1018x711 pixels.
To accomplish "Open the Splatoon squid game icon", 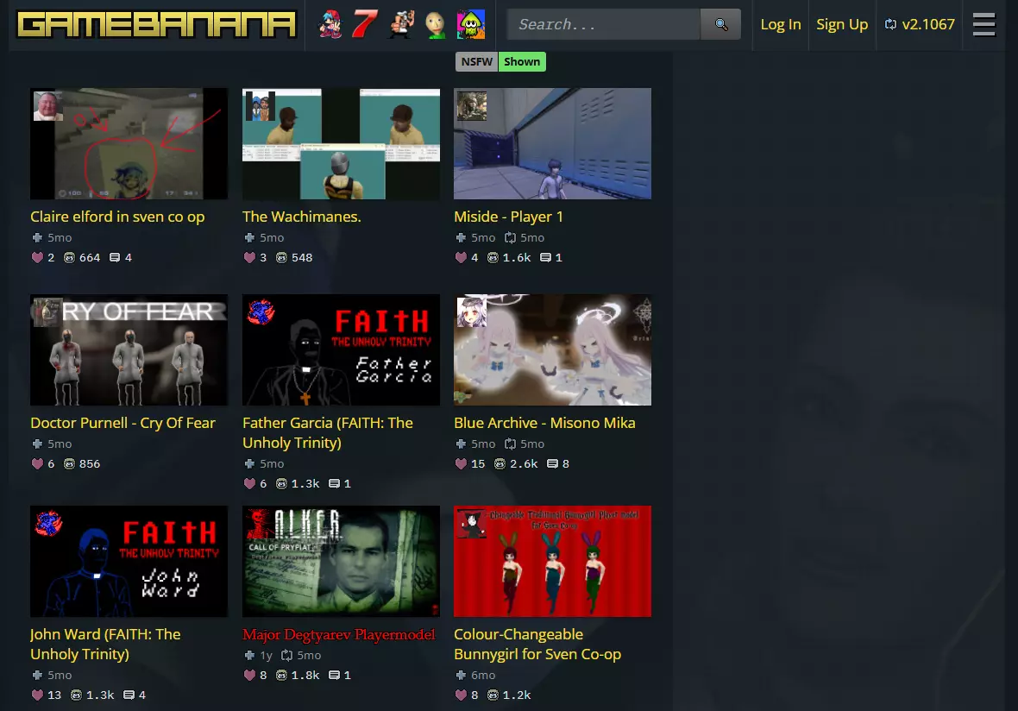I will (471, 25).
